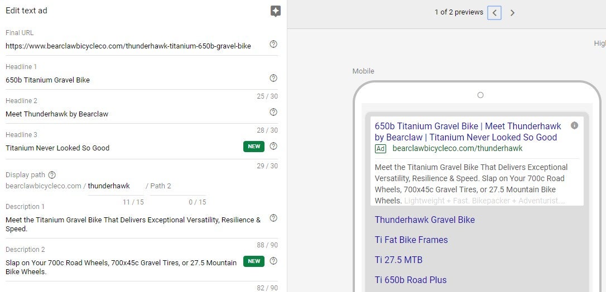Open Ti Fat Bike Frames sitelink
The image size is (606, 292).
click(411, 240)
